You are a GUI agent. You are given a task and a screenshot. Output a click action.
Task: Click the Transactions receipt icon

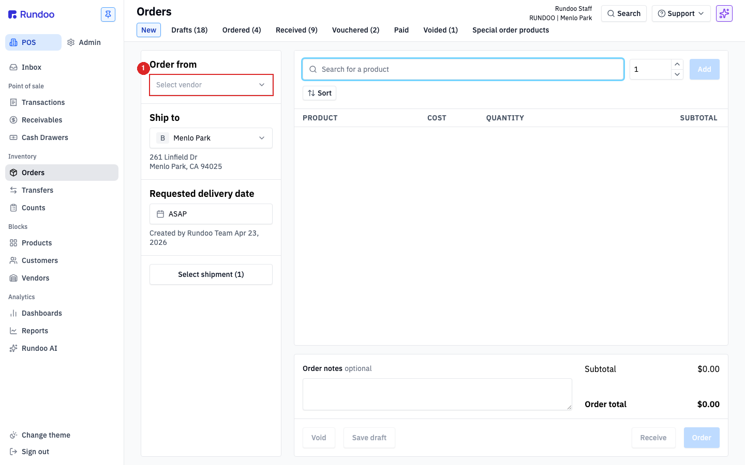click(13, 102)
